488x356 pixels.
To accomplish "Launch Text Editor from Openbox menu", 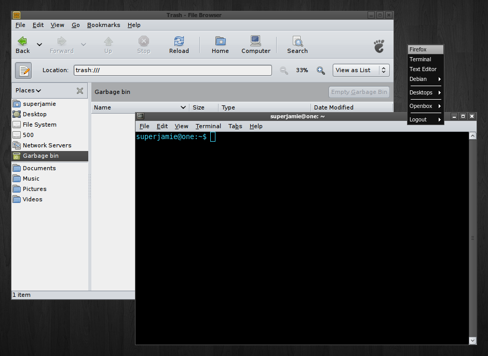I will point(426,69).
